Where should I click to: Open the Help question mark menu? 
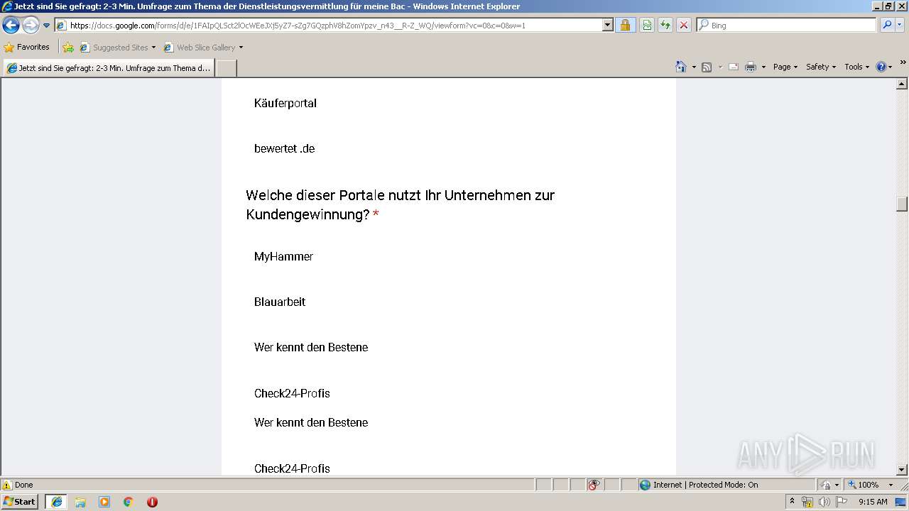pyautogui.click(x=883, y=67)
